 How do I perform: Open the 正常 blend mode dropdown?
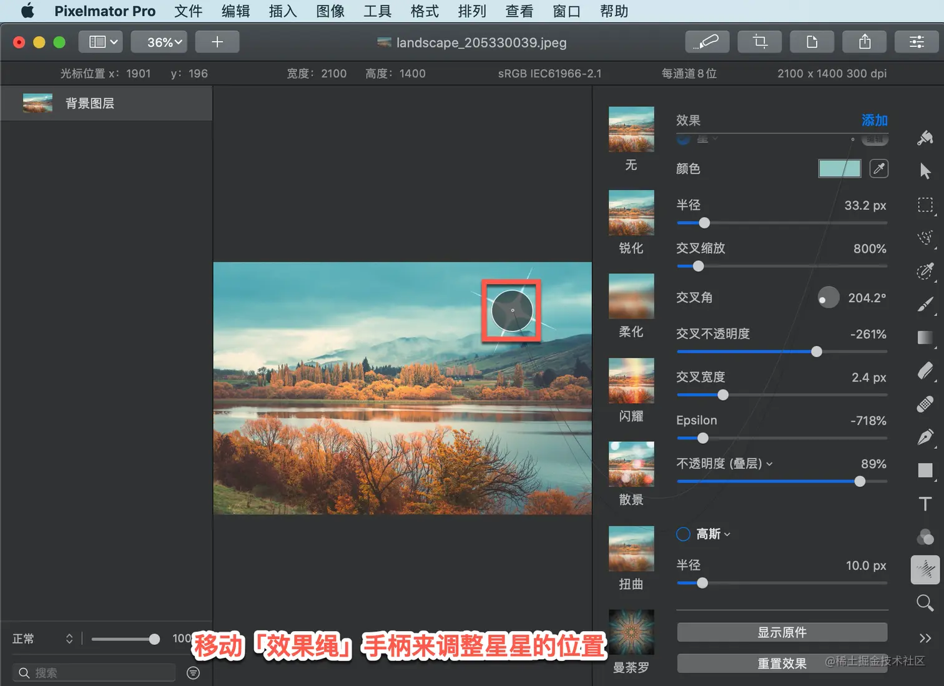42,639
